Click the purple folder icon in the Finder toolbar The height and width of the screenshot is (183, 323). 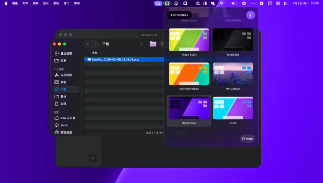coord(153,44)
